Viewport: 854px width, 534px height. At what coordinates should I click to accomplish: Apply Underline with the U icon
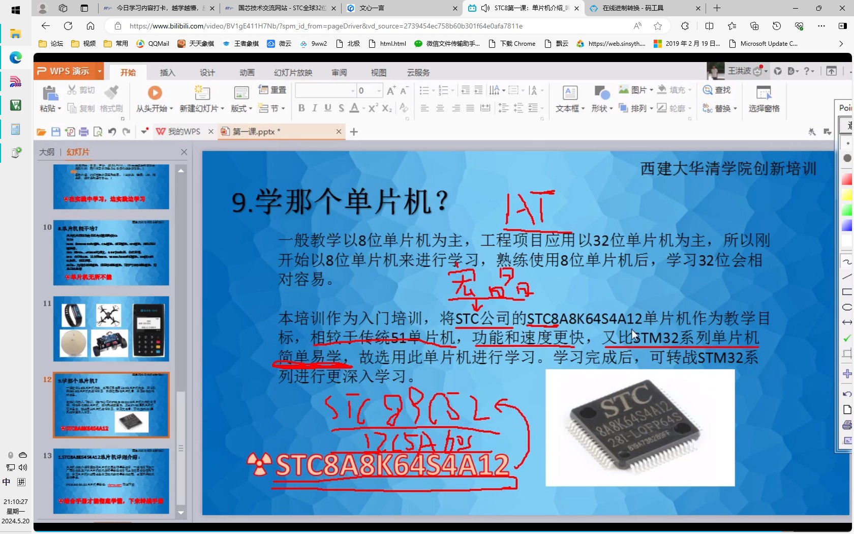tap(328, 108)
